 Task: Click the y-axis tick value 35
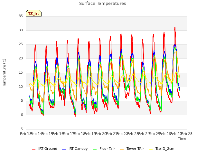click(x=21, y=16)
